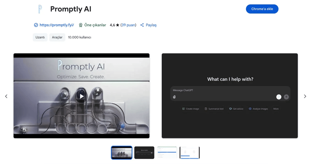
Task: Open the 39 puan ratings link
Action: pyautogui.click(x=128, y=25)
